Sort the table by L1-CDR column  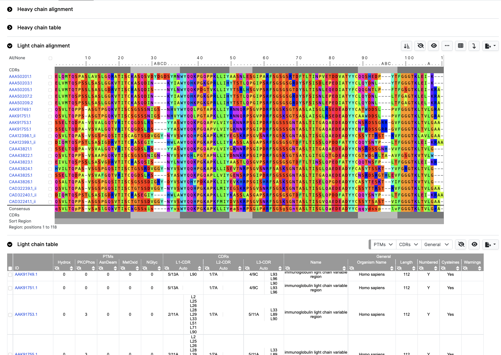(199, 268)
